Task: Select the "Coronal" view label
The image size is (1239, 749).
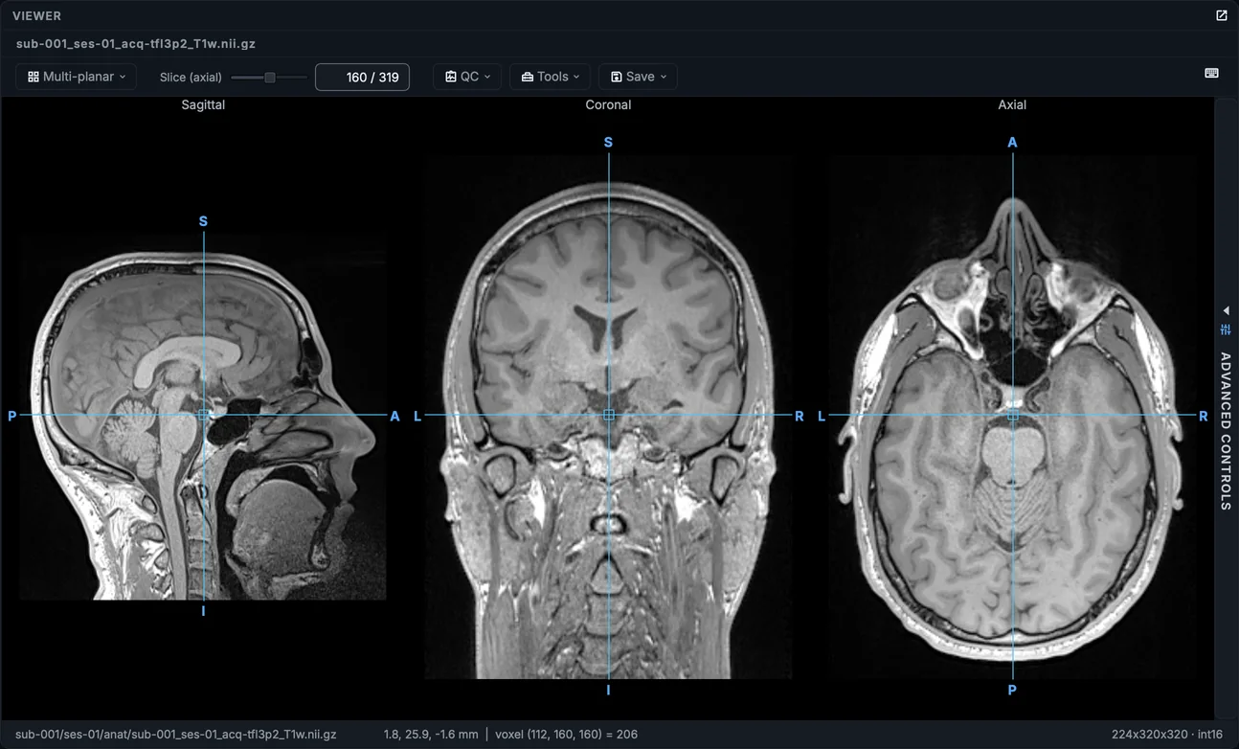Action: (608, 104)
